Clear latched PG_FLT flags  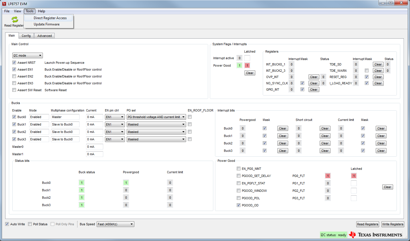tap(388, 187)
